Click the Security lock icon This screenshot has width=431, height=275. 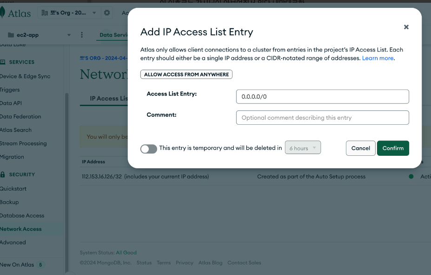(x=3, y=174)
